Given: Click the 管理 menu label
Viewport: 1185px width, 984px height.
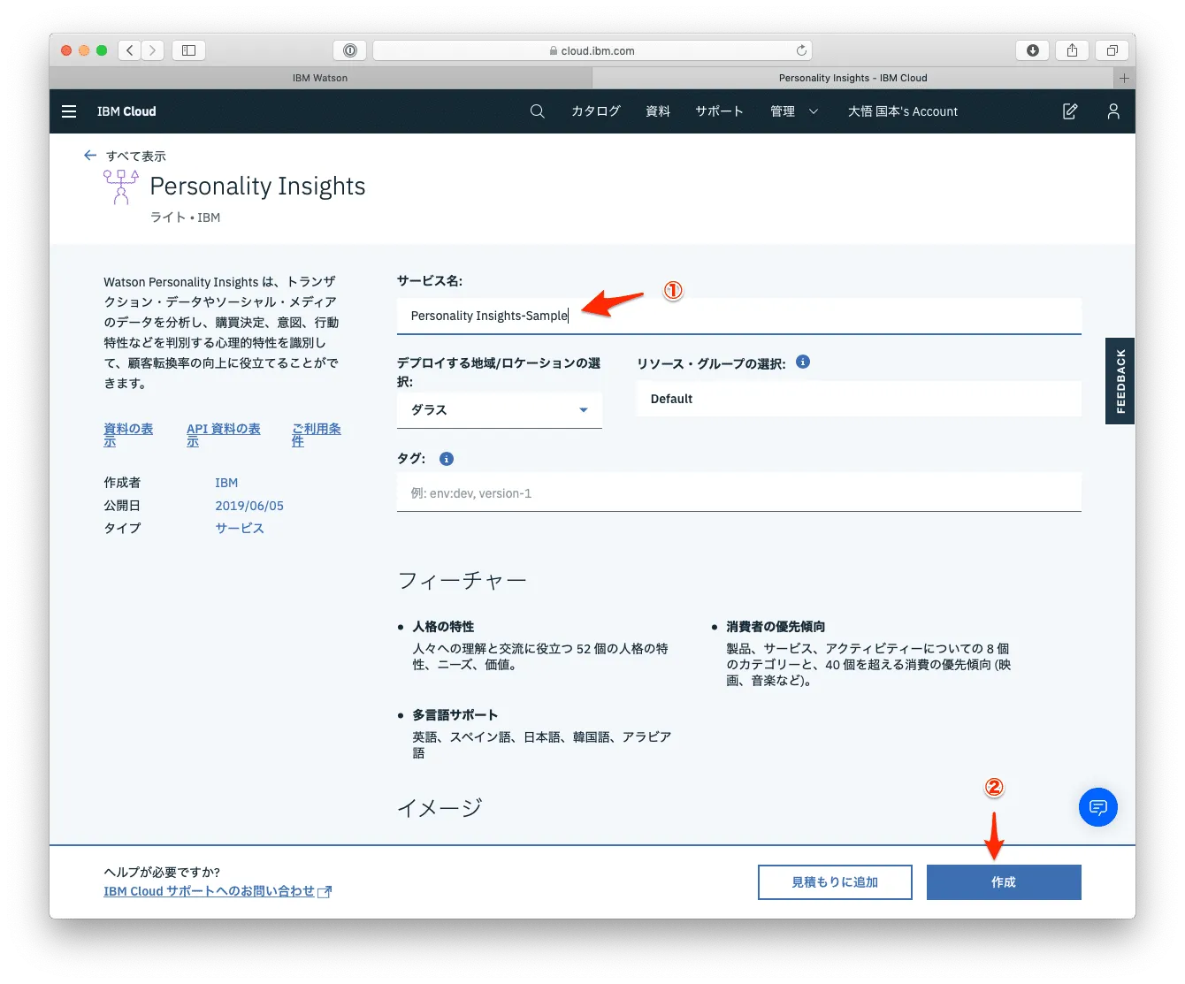Looking at the screenshot, I should [x=783, y=111].
